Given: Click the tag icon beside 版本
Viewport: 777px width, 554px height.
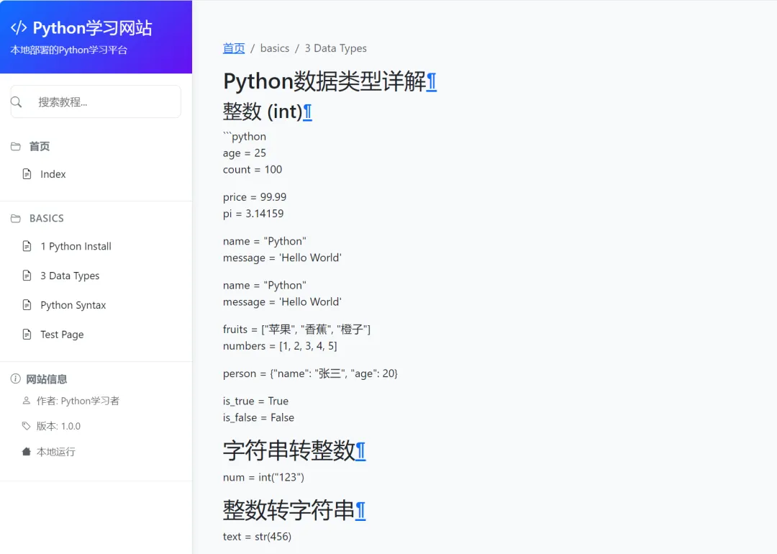Looking at the screenshot, I should [27, 426].
